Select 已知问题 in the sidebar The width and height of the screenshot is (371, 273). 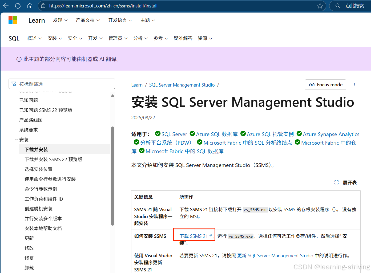coord(29,100)
